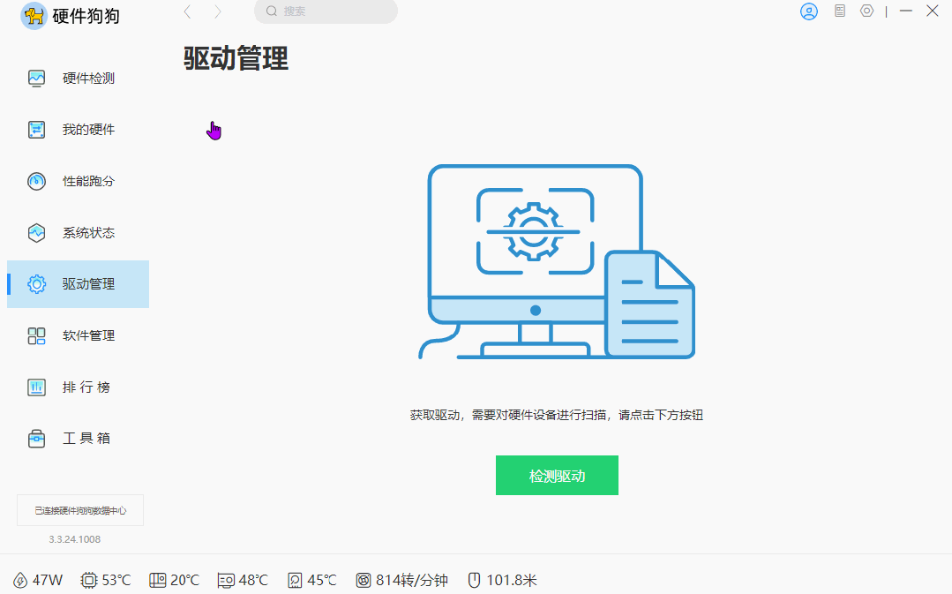Click the fan speed 814转/分钟 icon
Image resolution: width=952 pixels, height=594 pixels.
click(x=363, y=580)
